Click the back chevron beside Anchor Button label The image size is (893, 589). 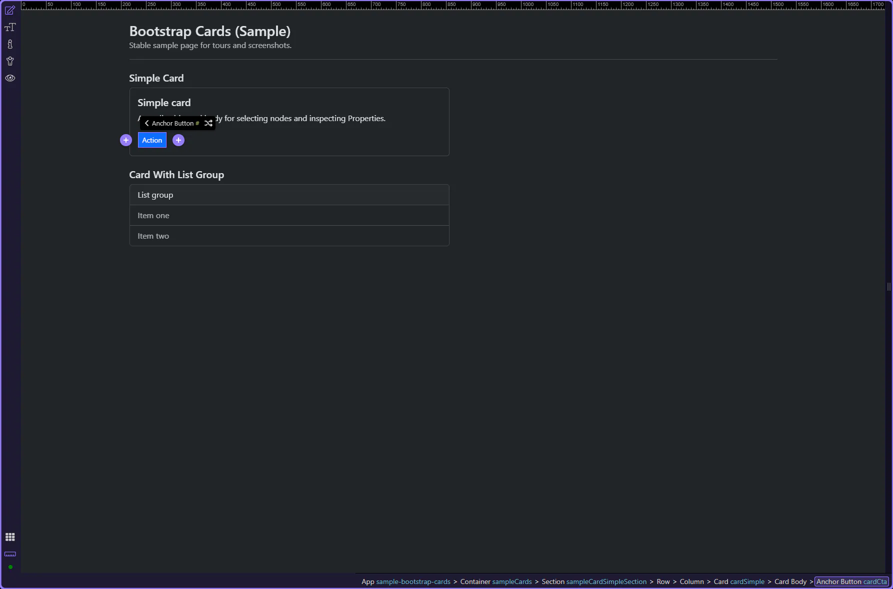pyautogui.click(x=146, y=123)
